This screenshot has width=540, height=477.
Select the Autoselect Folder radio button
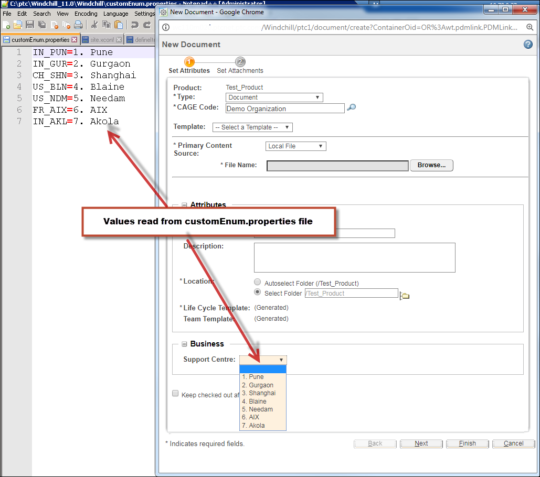257,281
